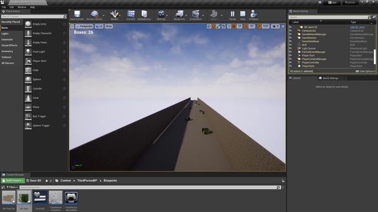The image size is (378, 212).
Task: Select the translate gizmo in viewport
Action: 208,26
